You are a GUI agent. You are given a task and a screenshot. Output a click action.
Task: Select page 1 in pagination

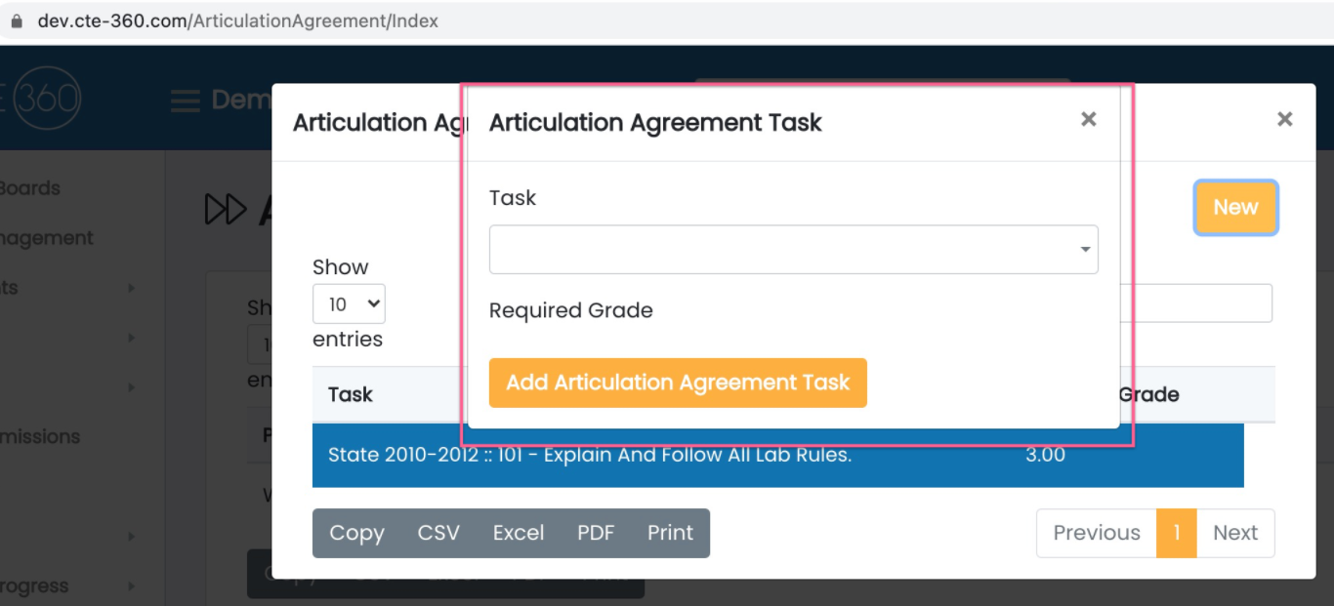[x=1177, y=533]
